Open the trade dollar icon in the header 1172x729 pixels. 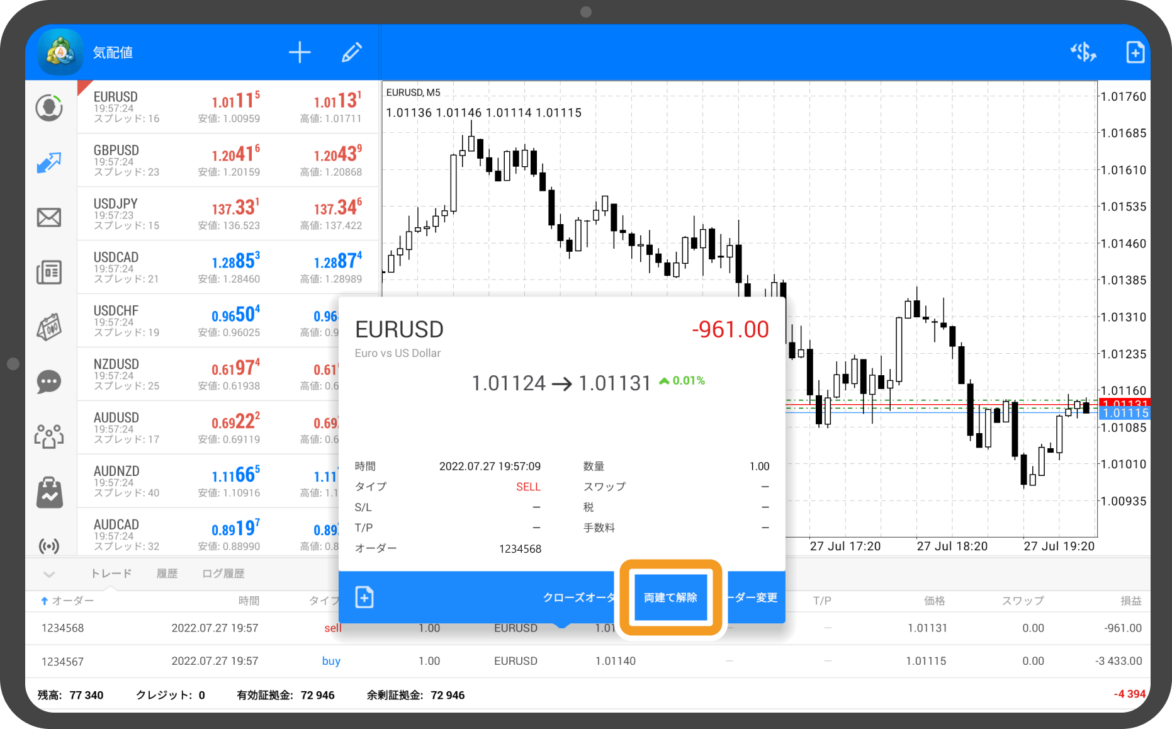tap(1083, 52)
